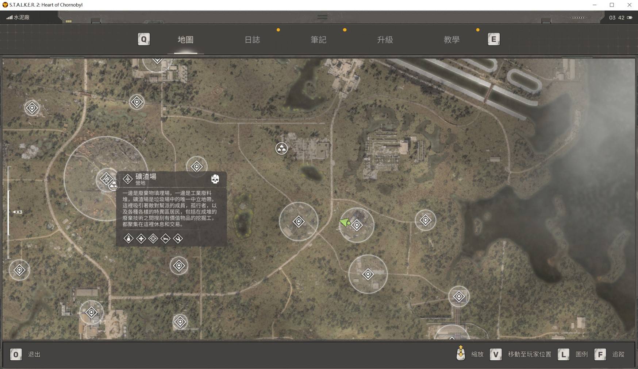Image resolution: width=638 pixels, height=369 pixels.
Task: Click the bed rest icon in tooltip
Action: point(165,238)
